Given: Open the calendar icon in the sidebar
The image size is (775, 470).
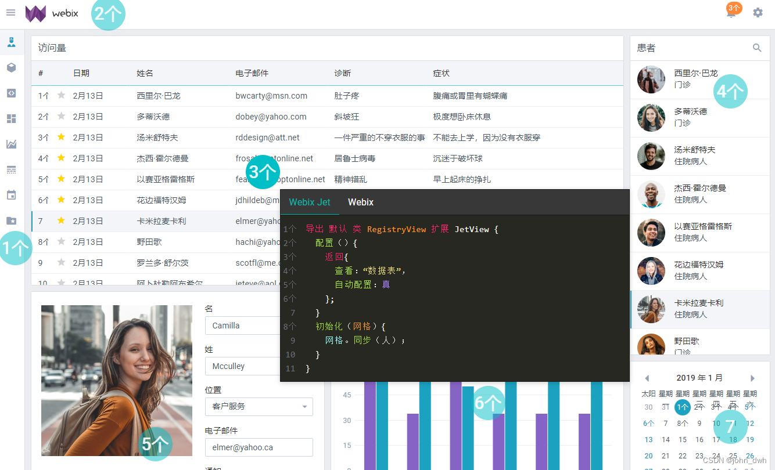Looking at the screenshot, I should [11, 195].
